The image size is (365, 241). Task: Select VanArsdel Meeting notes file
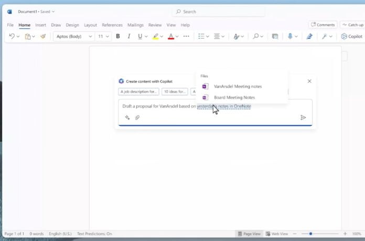point(242,87)
